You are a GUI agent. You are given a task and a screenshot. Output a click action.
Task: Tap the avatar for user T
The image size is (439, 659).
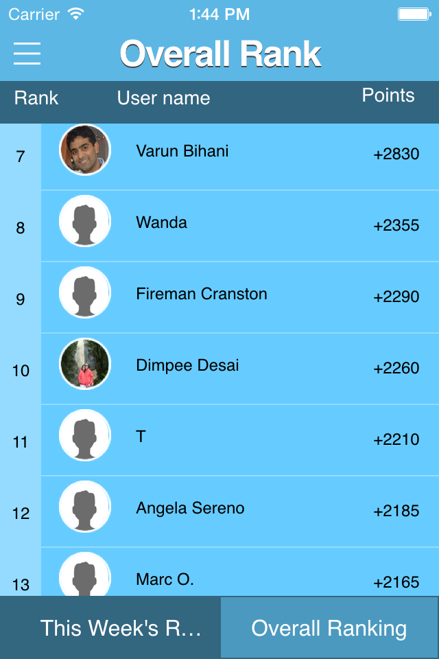85,435
